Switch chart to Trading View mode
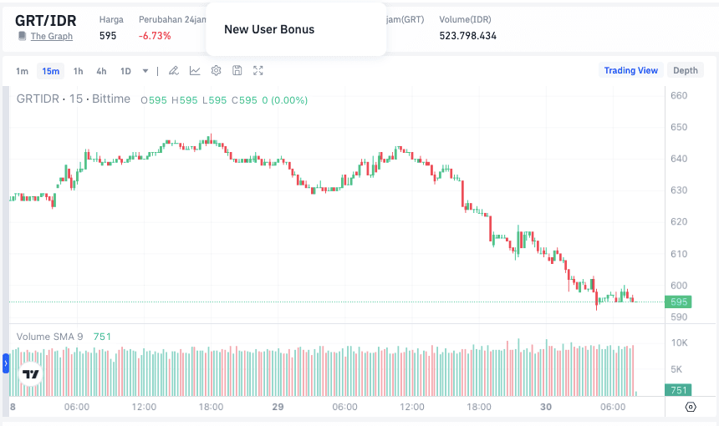 pos(630,71)
